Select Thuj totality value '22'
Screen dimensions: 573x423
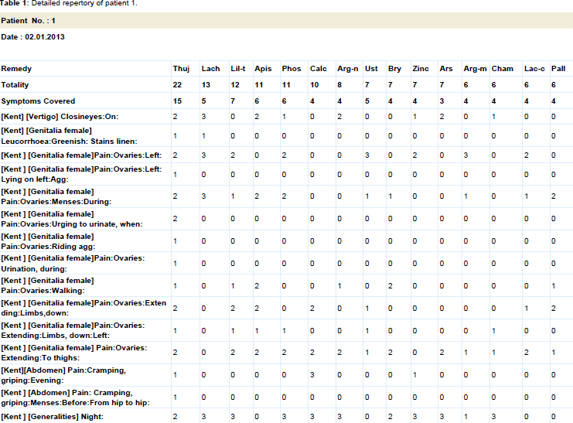(x=177, y=85)
